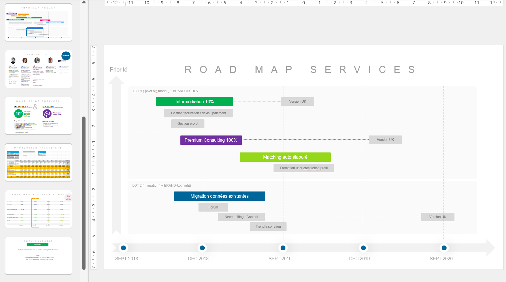Open the QUEL OBJECTIF slide thumbnail
The width and height of the screenshot is (506, 282).
pos(39,256)
